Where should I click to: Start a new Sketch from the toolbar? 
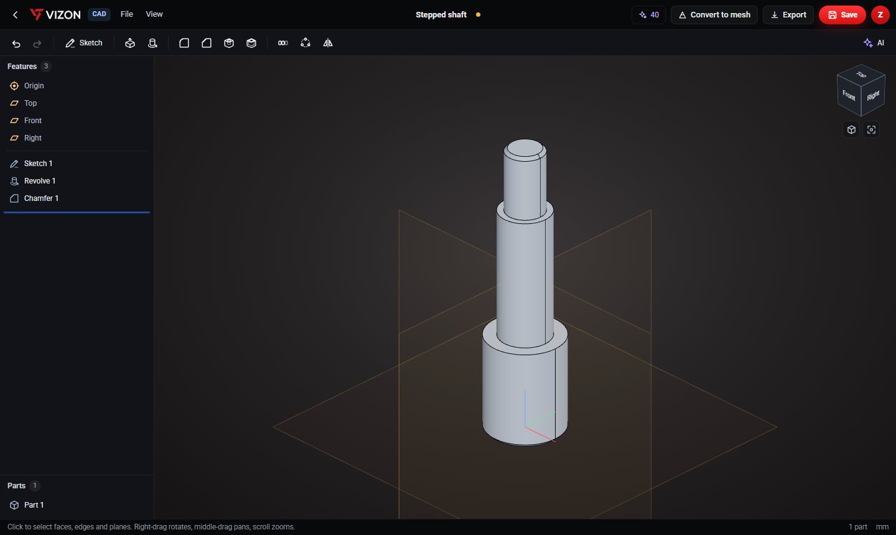pos(84,43)
